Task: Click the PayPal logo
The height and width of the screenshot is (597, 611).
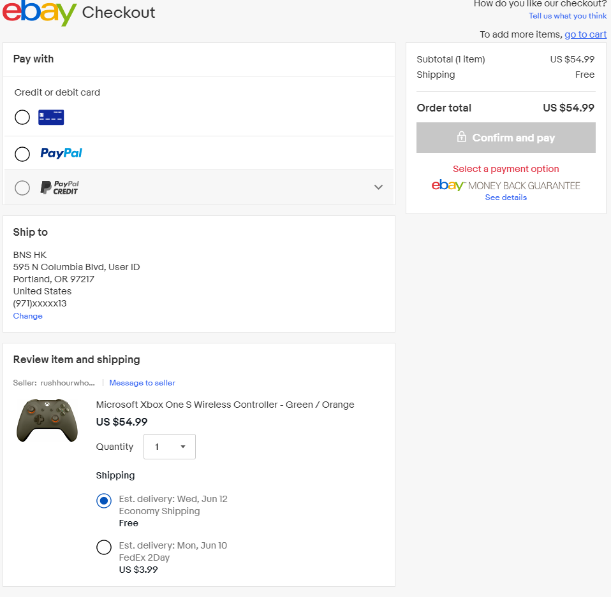Action: coord(61,153)
